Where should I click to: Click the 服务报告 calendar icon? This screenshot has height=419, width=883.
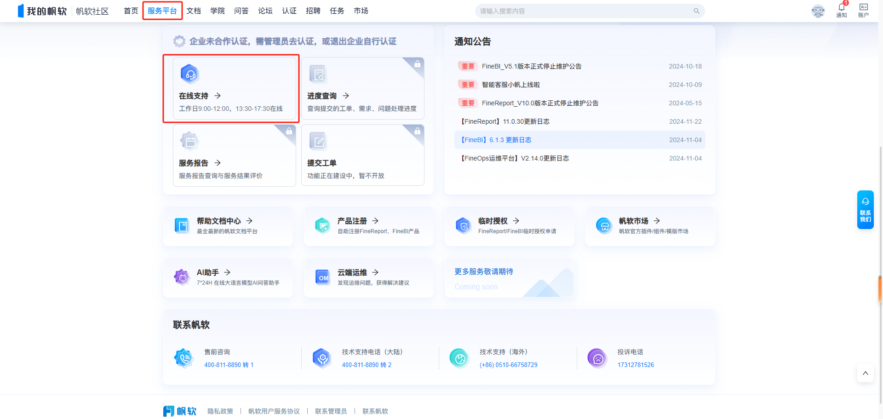189,141
